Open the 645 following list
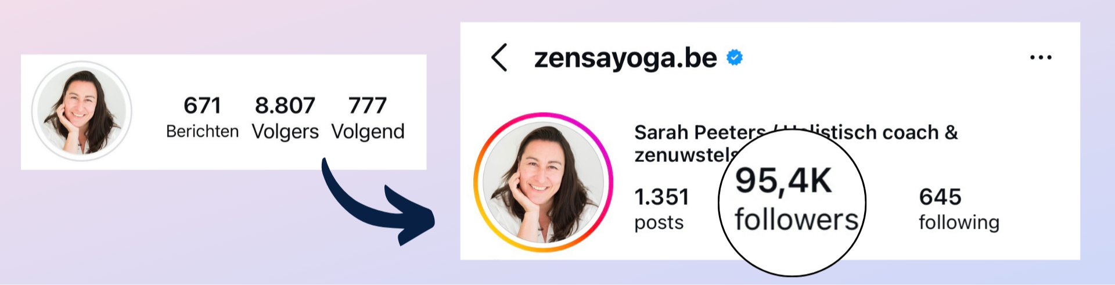This screenshot has width=1115, height=285. 959,209
